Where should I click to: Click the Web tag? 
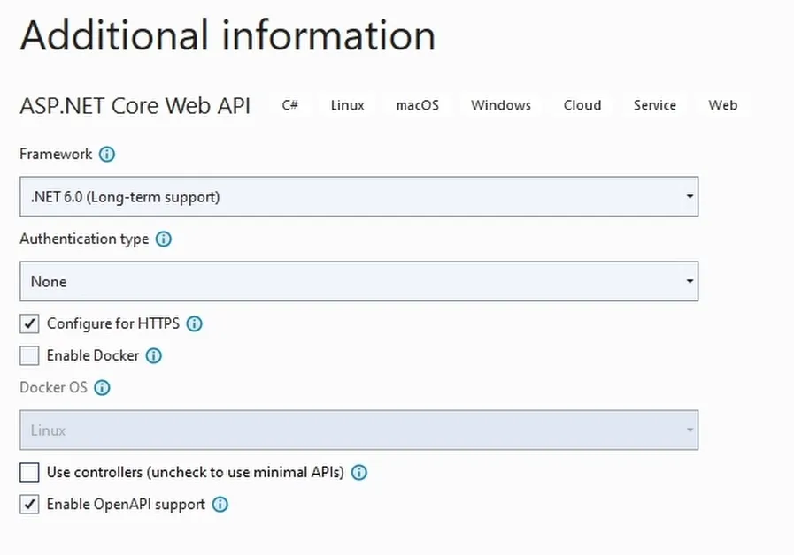(722, 105)
